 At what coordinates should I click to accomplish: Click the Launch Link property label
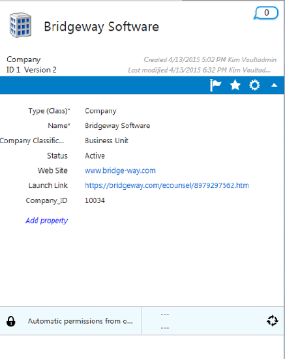pyautogui.click(x=48, y=185)
